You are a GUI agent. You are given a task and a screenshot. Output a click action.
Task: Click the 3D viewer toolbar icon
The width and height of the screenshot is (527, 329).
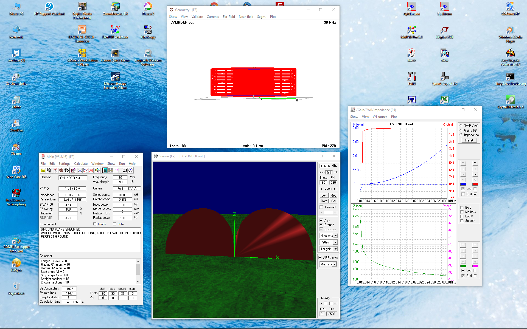tap(66, 170)
